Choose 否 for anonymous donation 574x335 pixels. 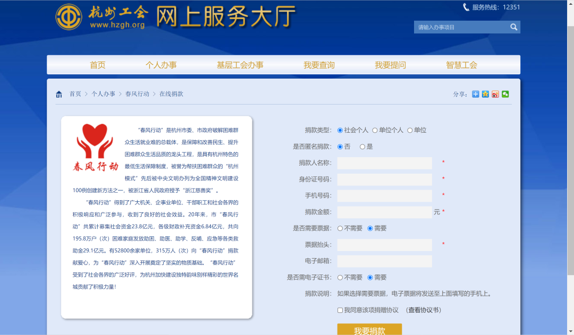coord(340,147)
